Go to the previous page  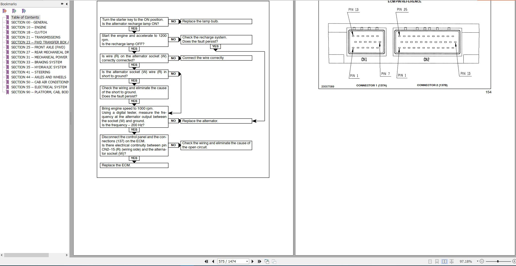213,261
